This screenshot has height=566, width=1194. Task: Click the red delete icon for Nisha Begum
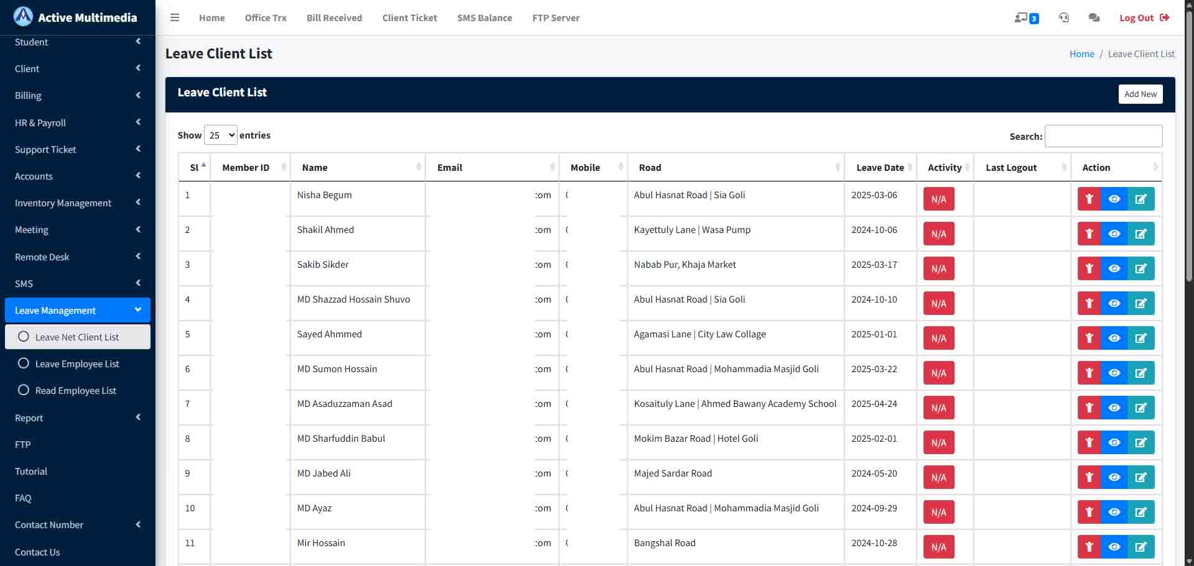1089,199
